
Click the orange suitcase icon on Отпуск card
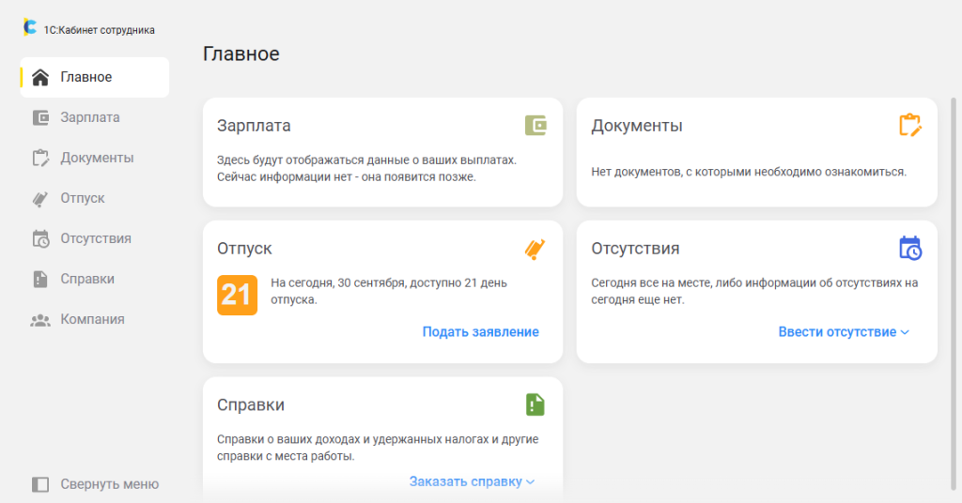(x=535, y=249)
